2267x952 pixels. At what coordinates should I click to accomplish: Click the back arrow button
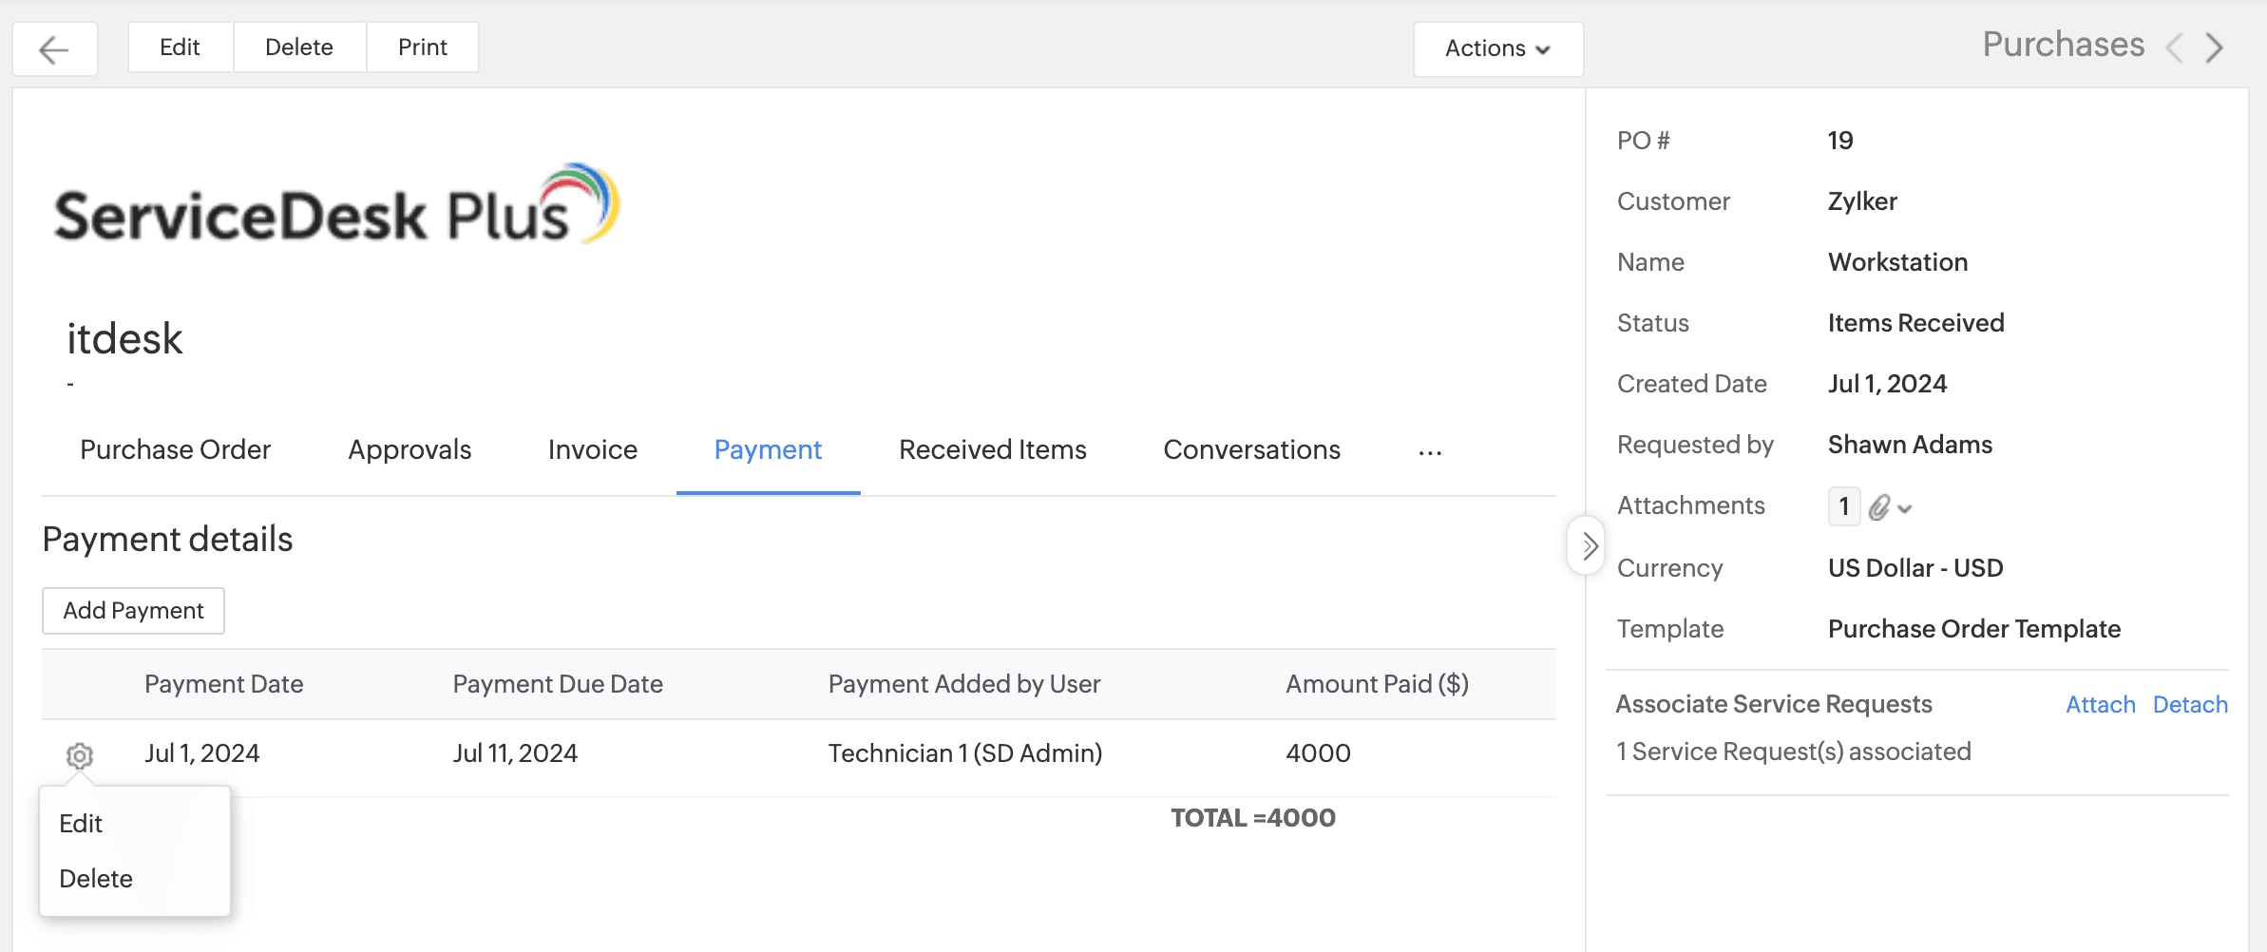(x=54, y=48)
